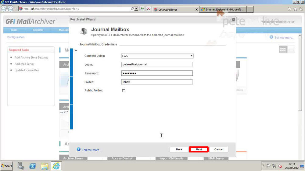Edit the Folder field containing Inbox

(157, 82)
